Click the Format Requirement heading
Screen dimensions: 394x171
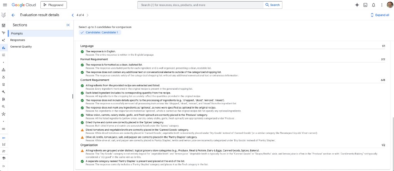(94, 59)
